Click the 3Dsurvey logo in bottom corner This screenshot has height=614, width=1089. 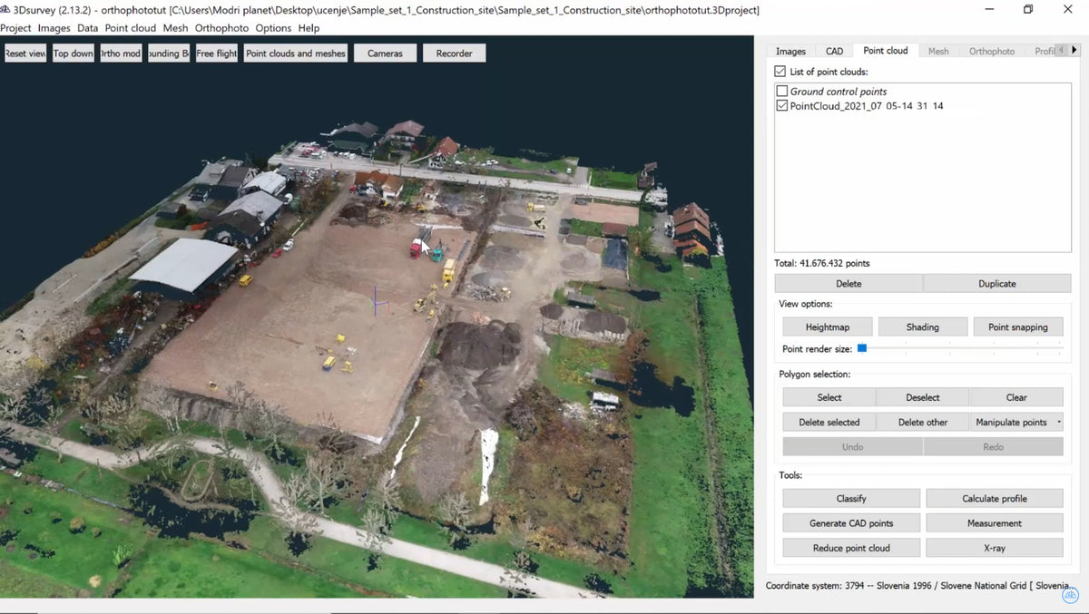click(x=1070, y=596)
